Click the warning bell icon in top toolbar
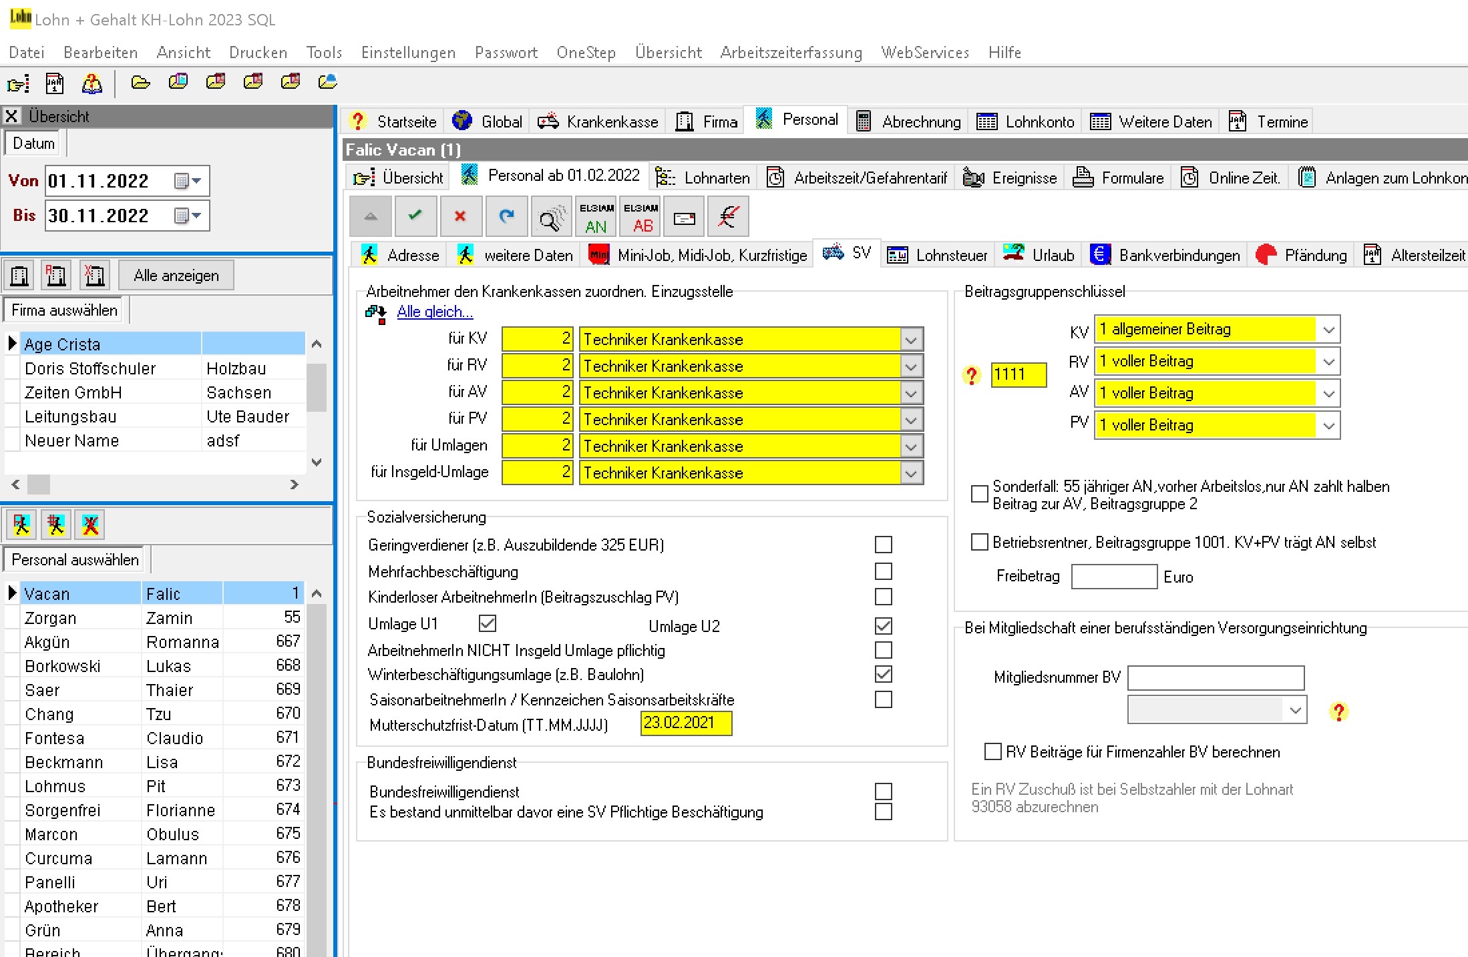 pyautogui.click(x=91, y=83)
